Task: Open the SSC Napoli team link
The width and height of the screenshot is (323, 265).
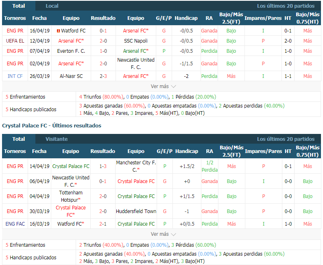Action: [x=136, y=41]
